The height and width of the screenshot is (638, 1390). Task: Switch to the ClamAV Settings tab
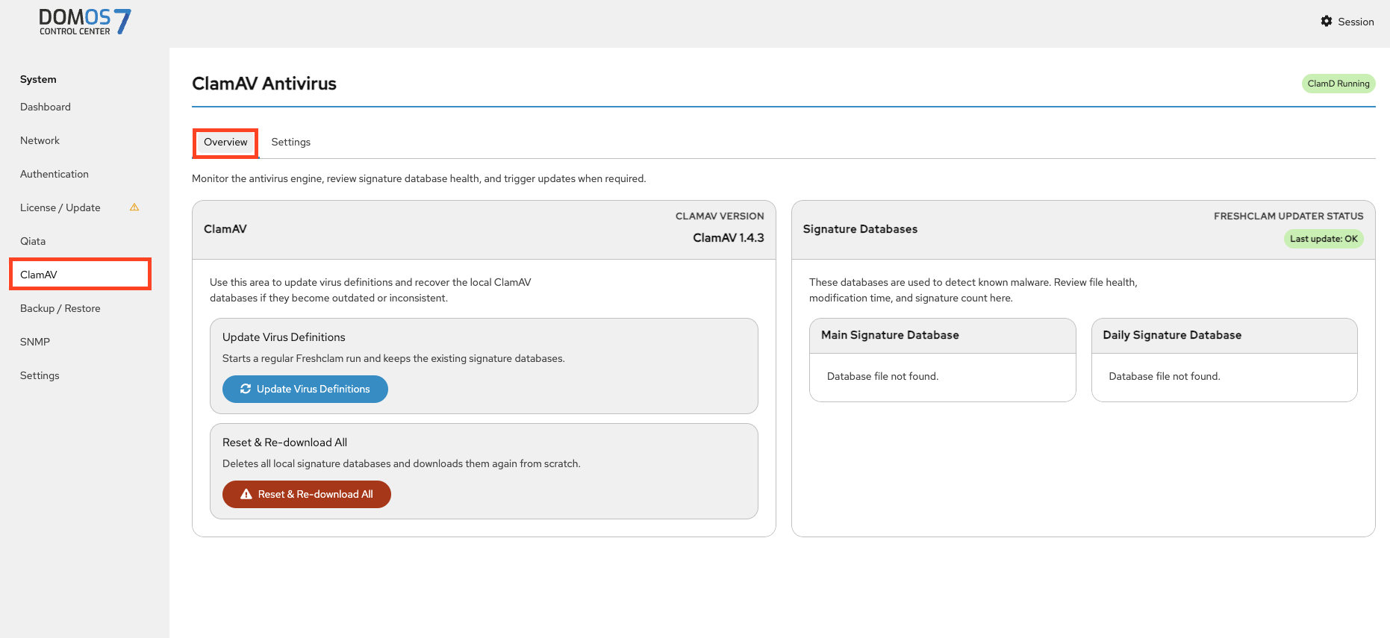291,143
